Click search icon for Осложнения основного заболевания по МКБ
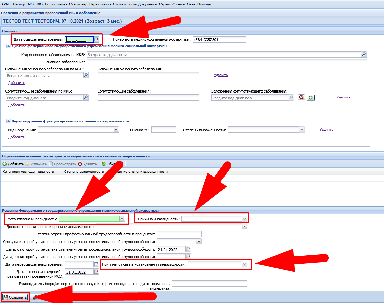Screen dimensions: 384x303 [86, 75]
